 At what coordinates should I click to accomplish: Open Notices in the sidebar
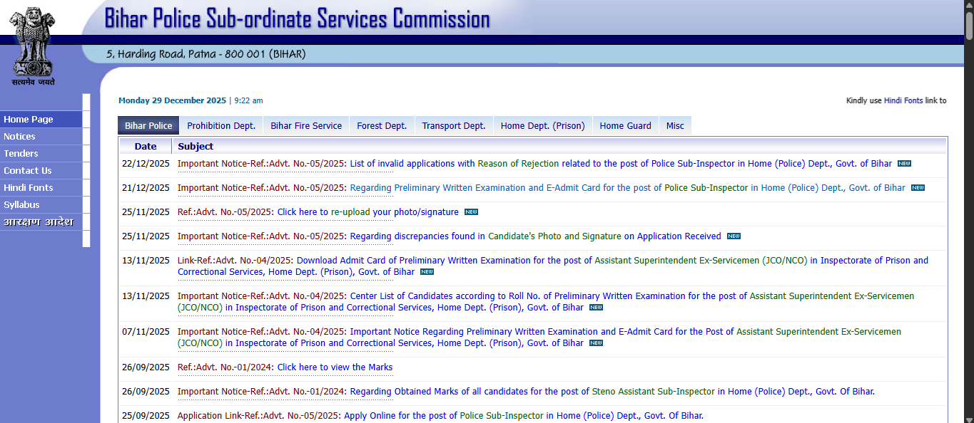tap(19, 137)
